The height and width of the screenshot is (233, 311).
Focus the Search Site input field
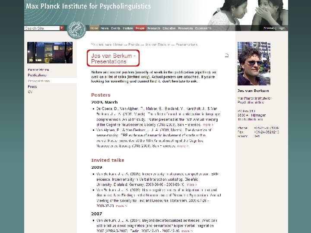click(x=42, y=28)
